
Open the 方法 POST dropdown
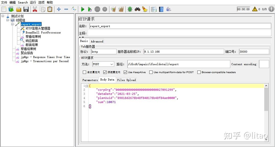tap(103, 64)
